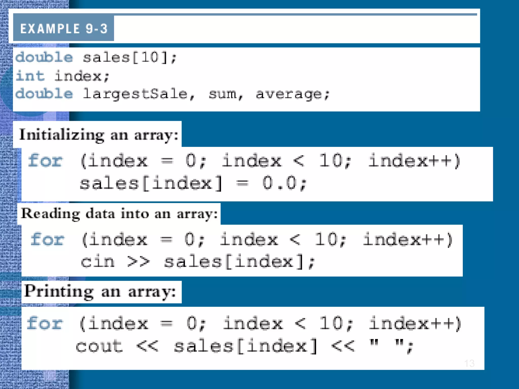Click the 'Printing an array:' heading
519x389 pixels.
[100, 291]
